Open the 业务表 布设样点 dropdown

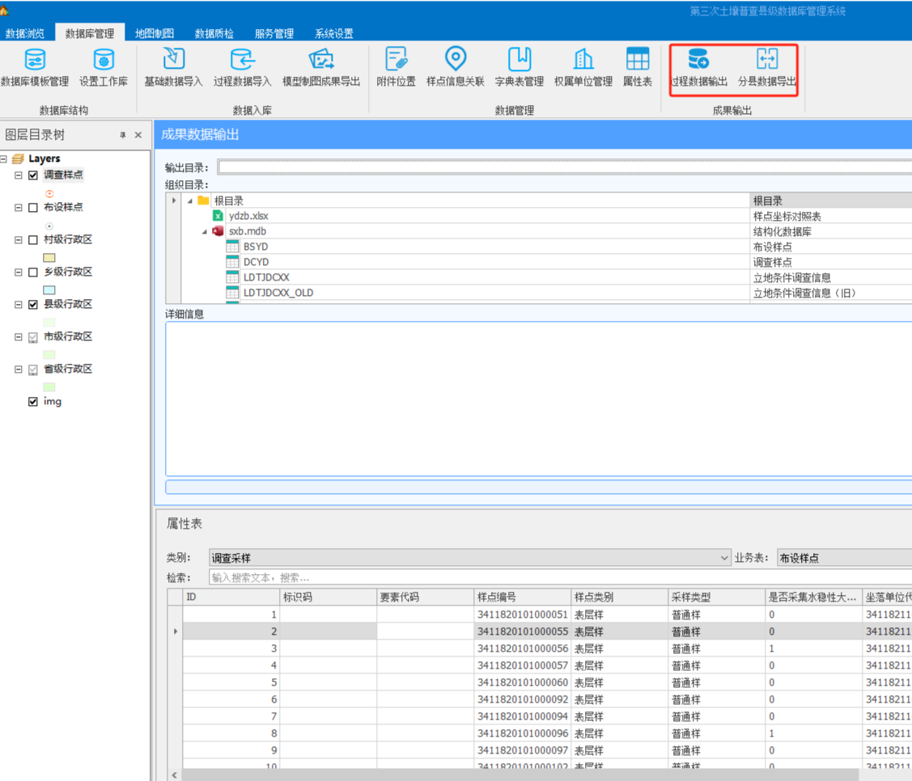(845, 558)
